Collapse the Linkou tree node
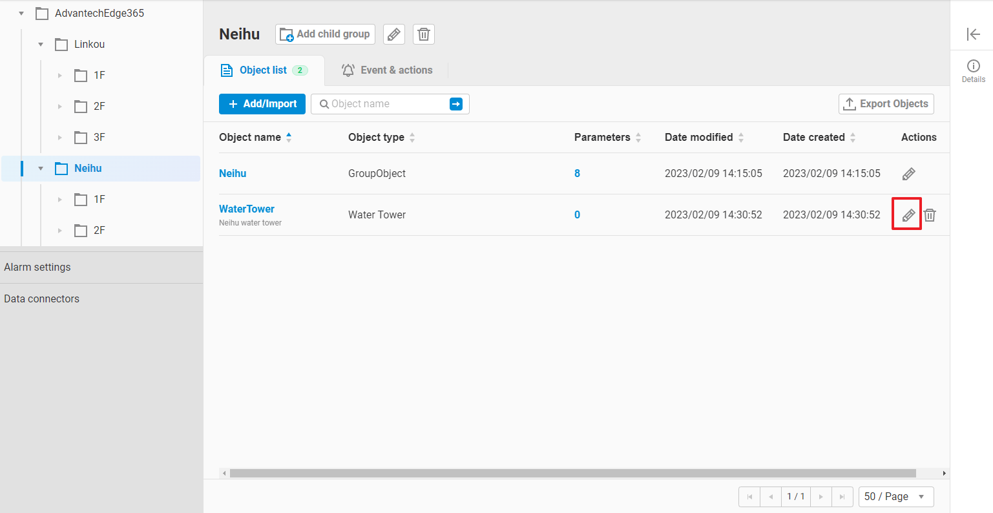 [41, 45]
